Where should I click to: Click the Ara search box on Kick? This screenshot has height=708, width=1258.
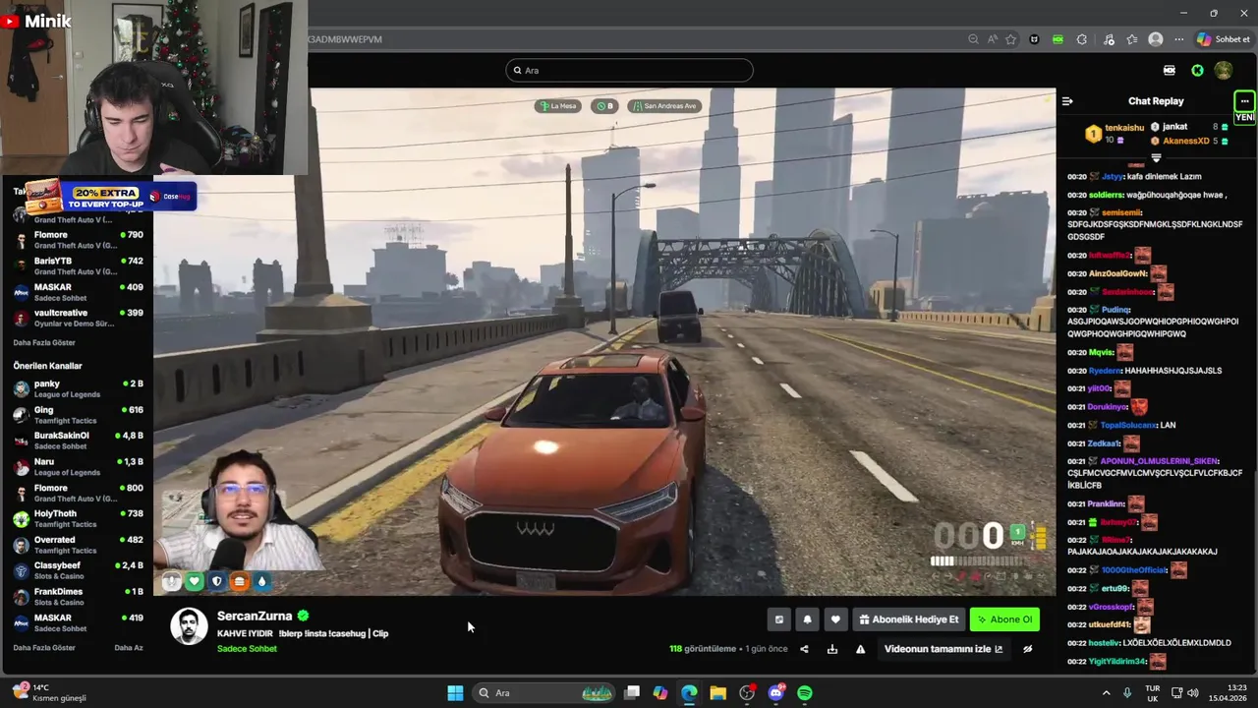(629, 70)
